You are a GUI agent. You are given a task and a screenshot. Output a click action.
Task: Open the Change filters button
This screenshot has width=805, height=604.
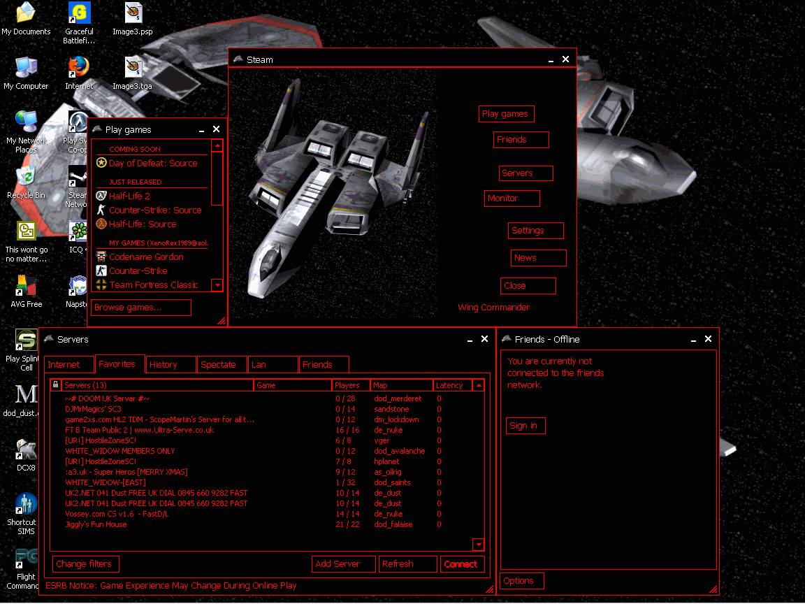point(85,564)
